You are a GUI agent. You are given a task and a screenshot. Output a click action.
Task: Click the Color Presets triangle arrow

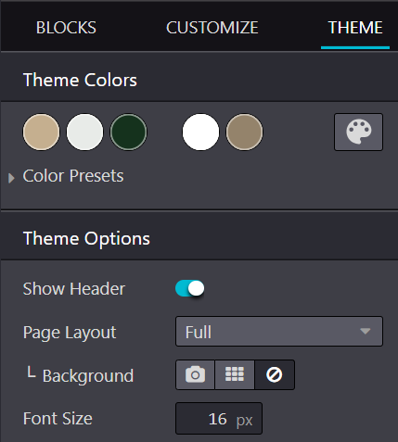tap(11, 178)
